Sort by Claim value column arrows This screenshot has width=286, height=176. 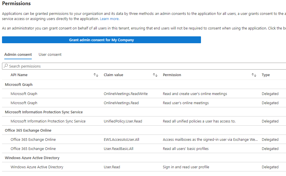(x=155, y=75)
